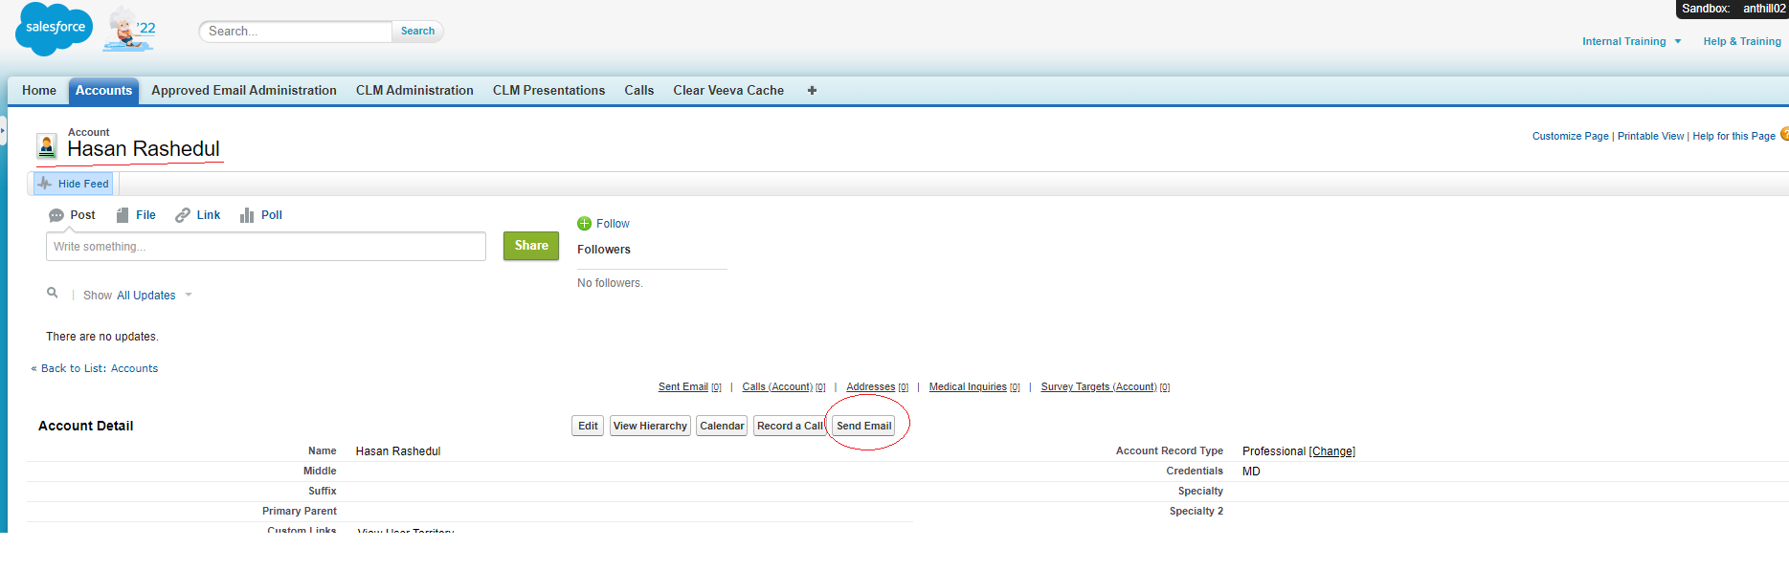Click the feed search magnifier icon

coord(53,293)
